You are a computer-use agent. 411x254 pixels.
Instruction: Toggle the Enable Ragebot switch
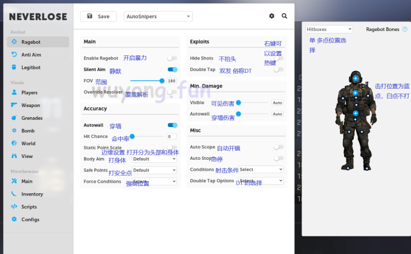click(x=172, y=58)
